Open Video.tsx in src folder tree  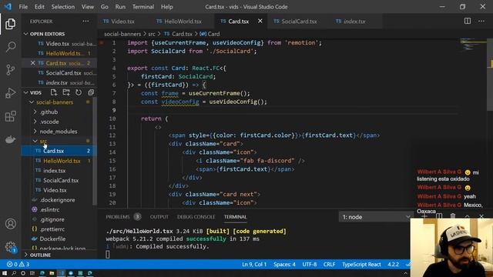pos(55,190)
